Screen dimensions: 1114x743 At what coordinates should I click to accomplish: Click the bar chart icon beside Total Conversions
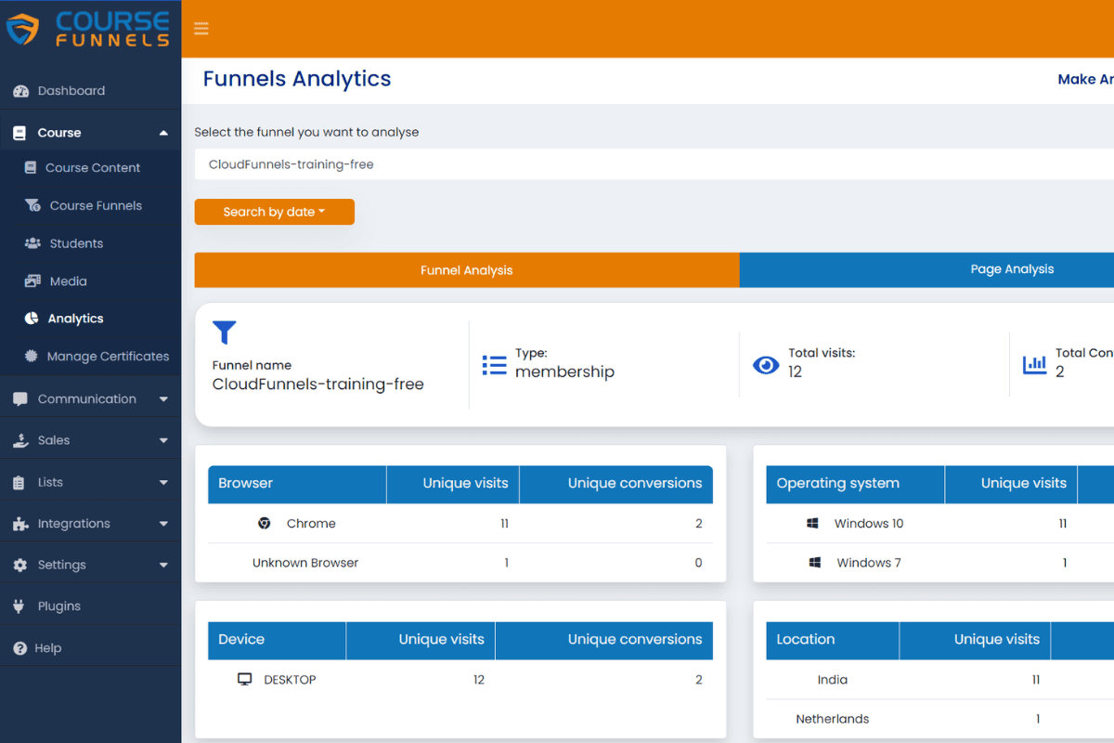coord(1035,365)
